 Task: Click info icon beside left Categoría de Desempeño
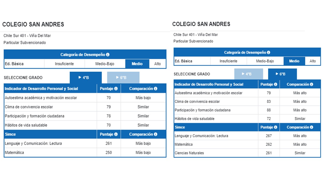pyautogui.click(x=108, y=55)
